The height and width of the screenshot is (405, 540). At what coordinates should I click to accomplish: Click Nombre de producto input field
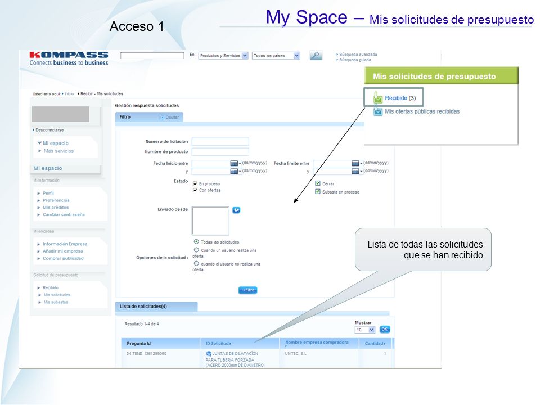(x=220, y=152)
